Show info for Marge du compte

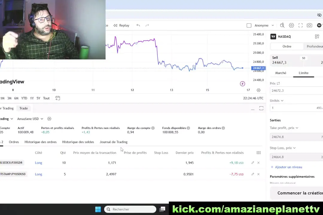click(153, 128)
